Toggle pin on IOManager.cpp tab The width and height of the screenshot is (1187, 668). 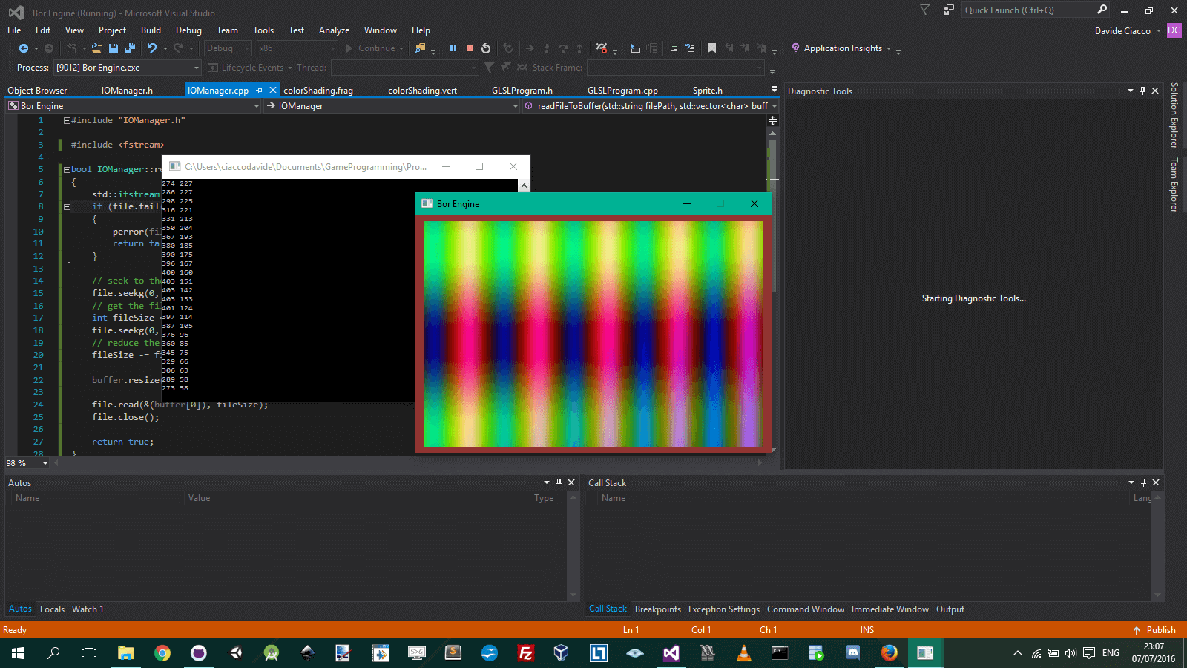(260, 90)
